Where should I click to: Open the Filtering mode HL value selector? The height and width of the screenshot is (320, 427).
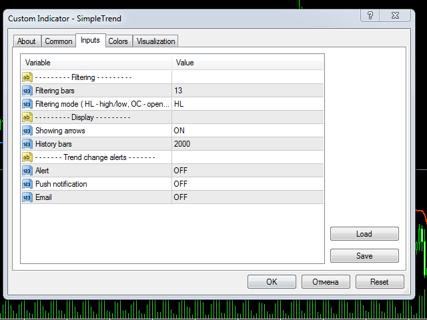click(x=179, y=104)
